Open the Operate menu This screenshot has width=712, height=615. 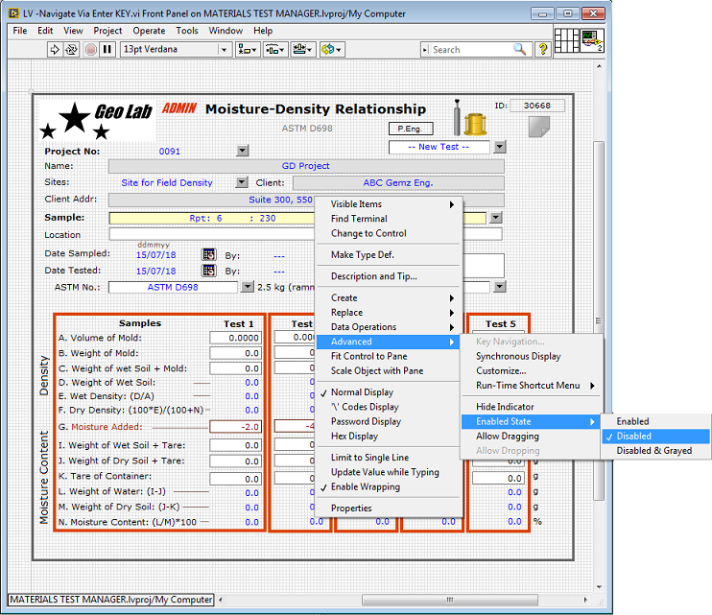pyautogui.click(x=149, y=31)
